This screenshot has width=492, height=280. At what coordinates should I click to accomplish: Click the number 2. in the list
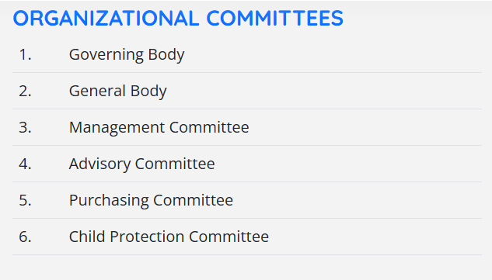(x=25, y=92)
